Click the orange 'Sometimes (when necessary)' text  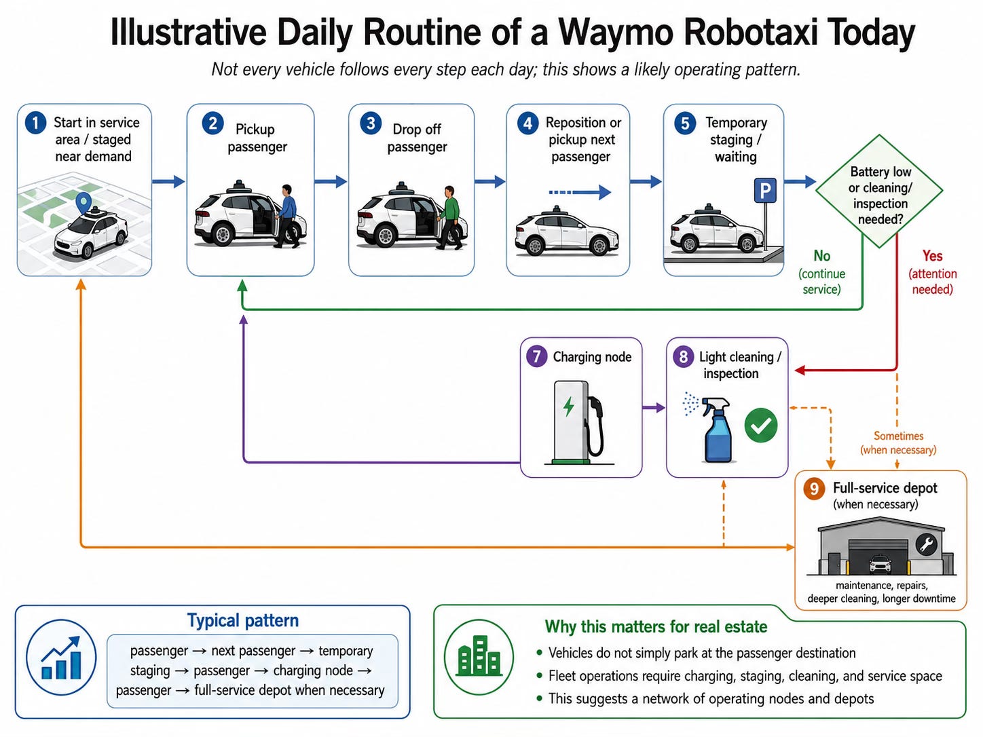(x=898, y=442)
